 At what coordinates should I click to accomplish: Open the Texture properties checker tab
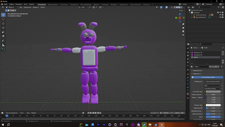[188, 98]
